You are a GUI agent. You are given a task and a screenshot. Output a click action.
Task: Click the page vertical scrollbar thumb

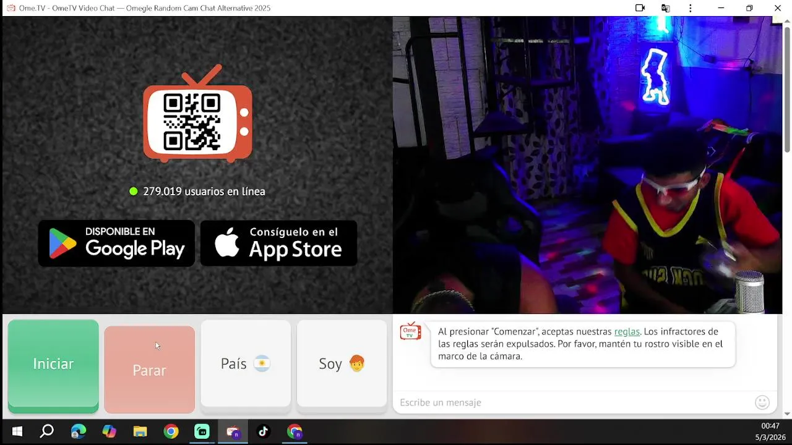point(787,88)
